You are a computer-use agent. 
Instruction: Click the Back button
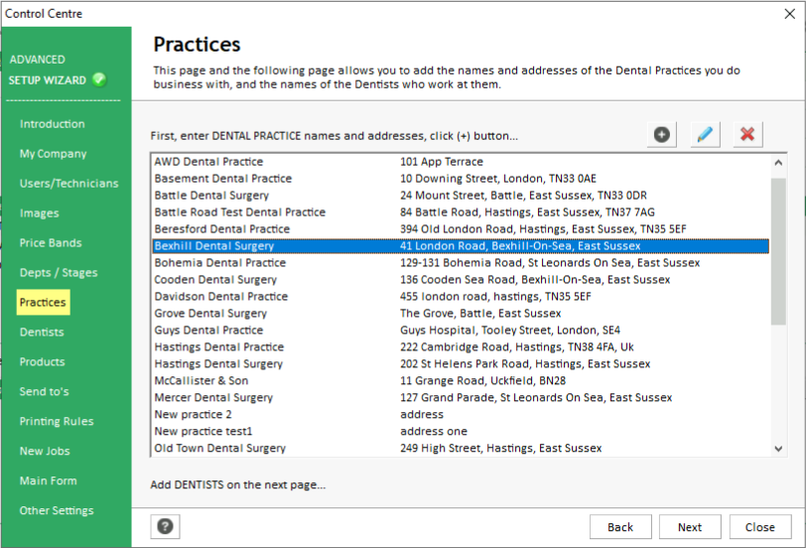[x=620, y=527]
